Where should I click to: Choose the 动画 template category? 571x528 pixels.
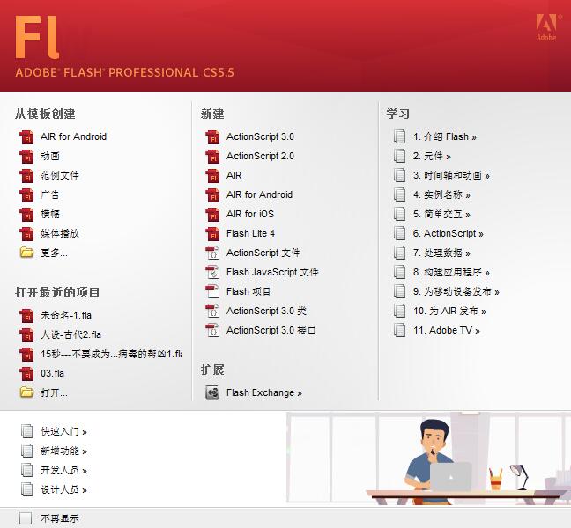(x=50, y=156)
